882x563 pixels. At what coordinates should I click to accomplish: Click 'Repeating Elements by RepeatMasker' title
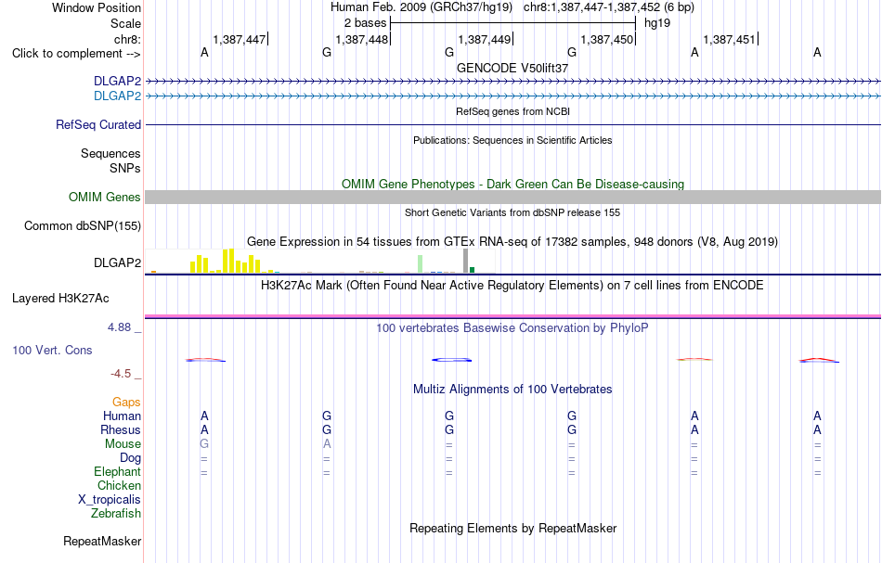(512, 529)
